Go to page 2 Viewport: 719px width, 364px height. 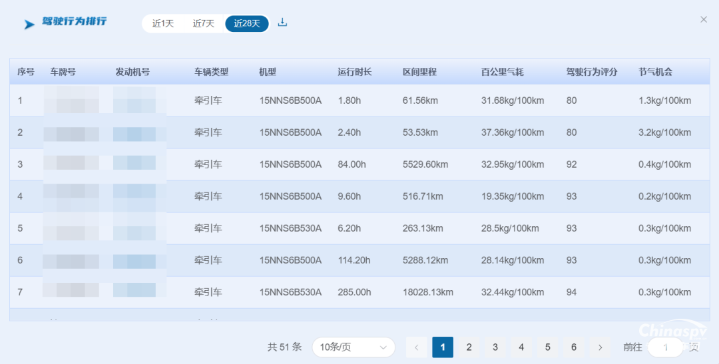pyautogui.click(x=469, y=347)
